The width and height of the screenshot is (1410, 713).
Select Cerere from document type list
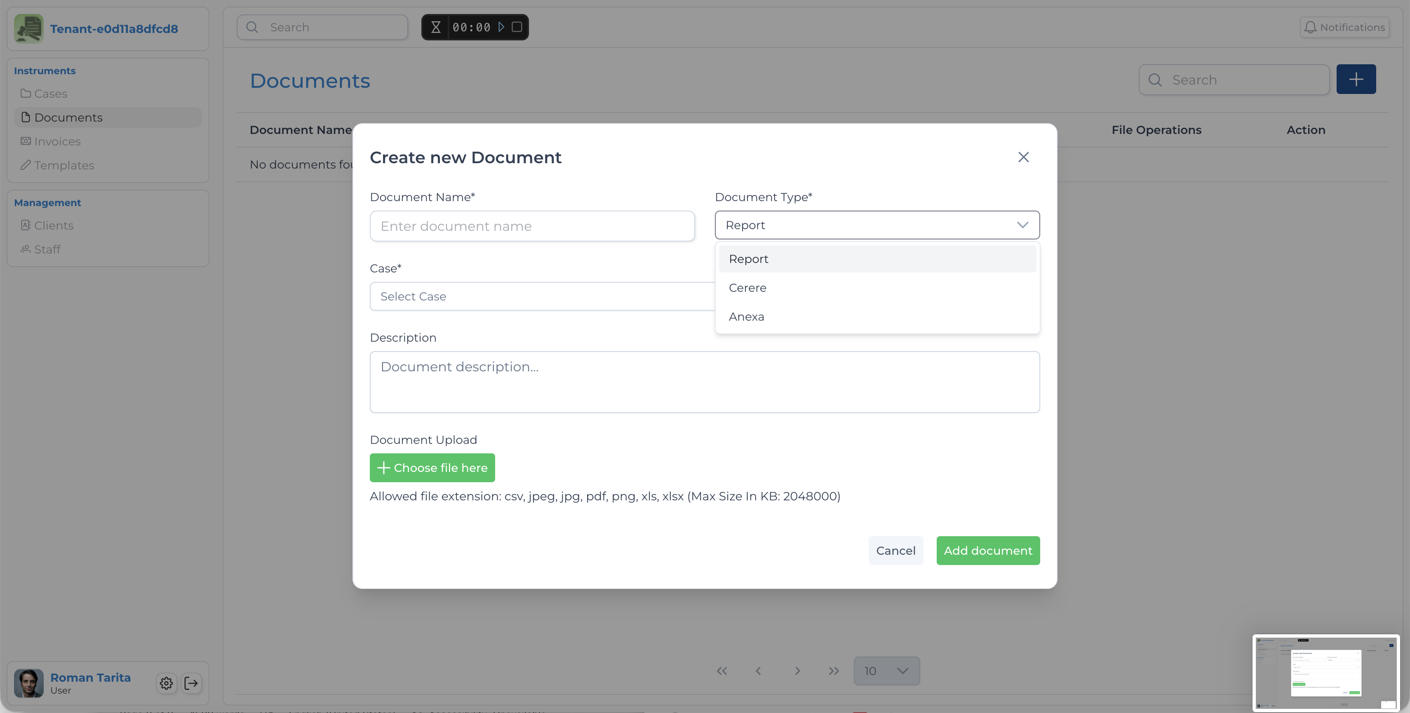click(748, 288)
